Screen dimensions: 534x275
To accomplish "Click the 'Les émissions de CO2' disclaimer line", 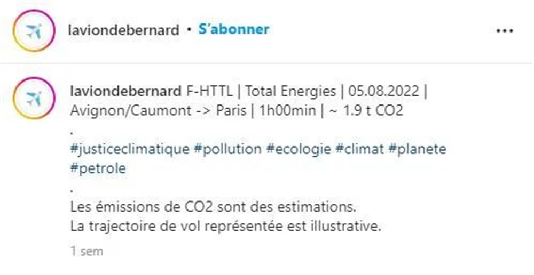I will pos(213,207).
